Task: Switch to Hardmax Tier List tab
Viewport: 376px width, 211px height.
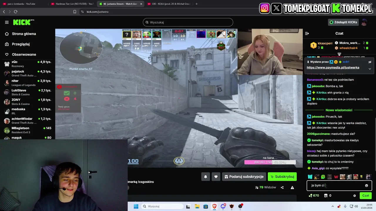Action: tap(72, 4)
